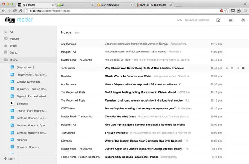The width and height of the screenshot is (249, 164).
Task: Click the Adblock icon in address bar
Action: tap(221, 11)
